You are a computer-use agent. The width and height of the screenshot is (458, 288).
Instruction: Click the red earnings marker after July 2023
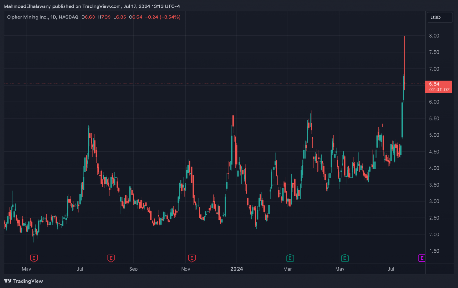pyautogui.click(x=111, y=258)
